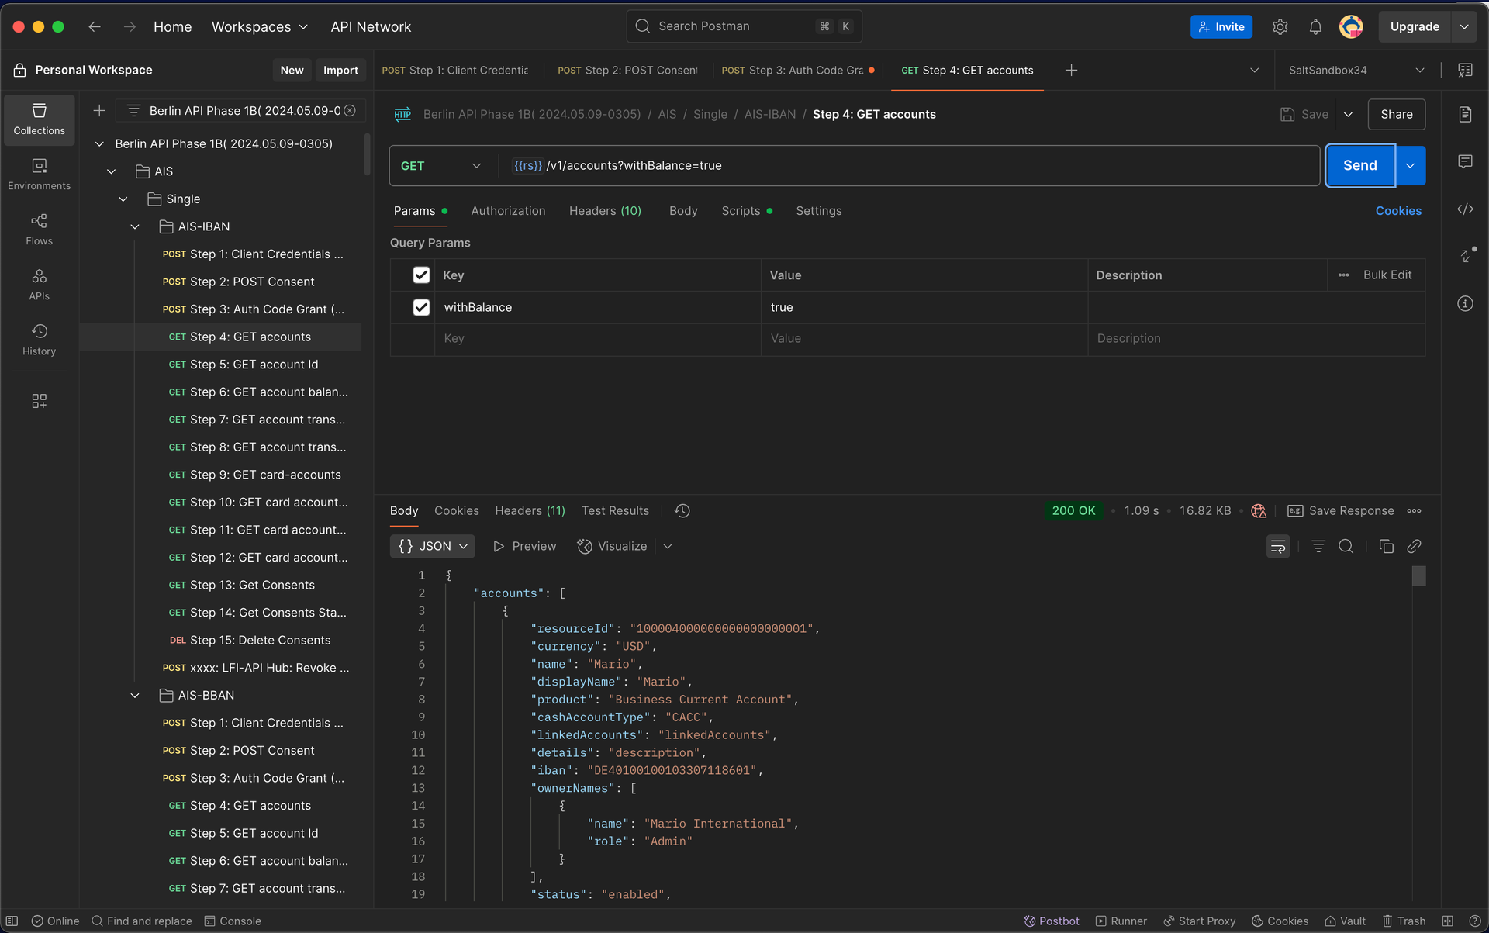
Task: Open the notifications bell
Action: click(x=1315, y=26)
